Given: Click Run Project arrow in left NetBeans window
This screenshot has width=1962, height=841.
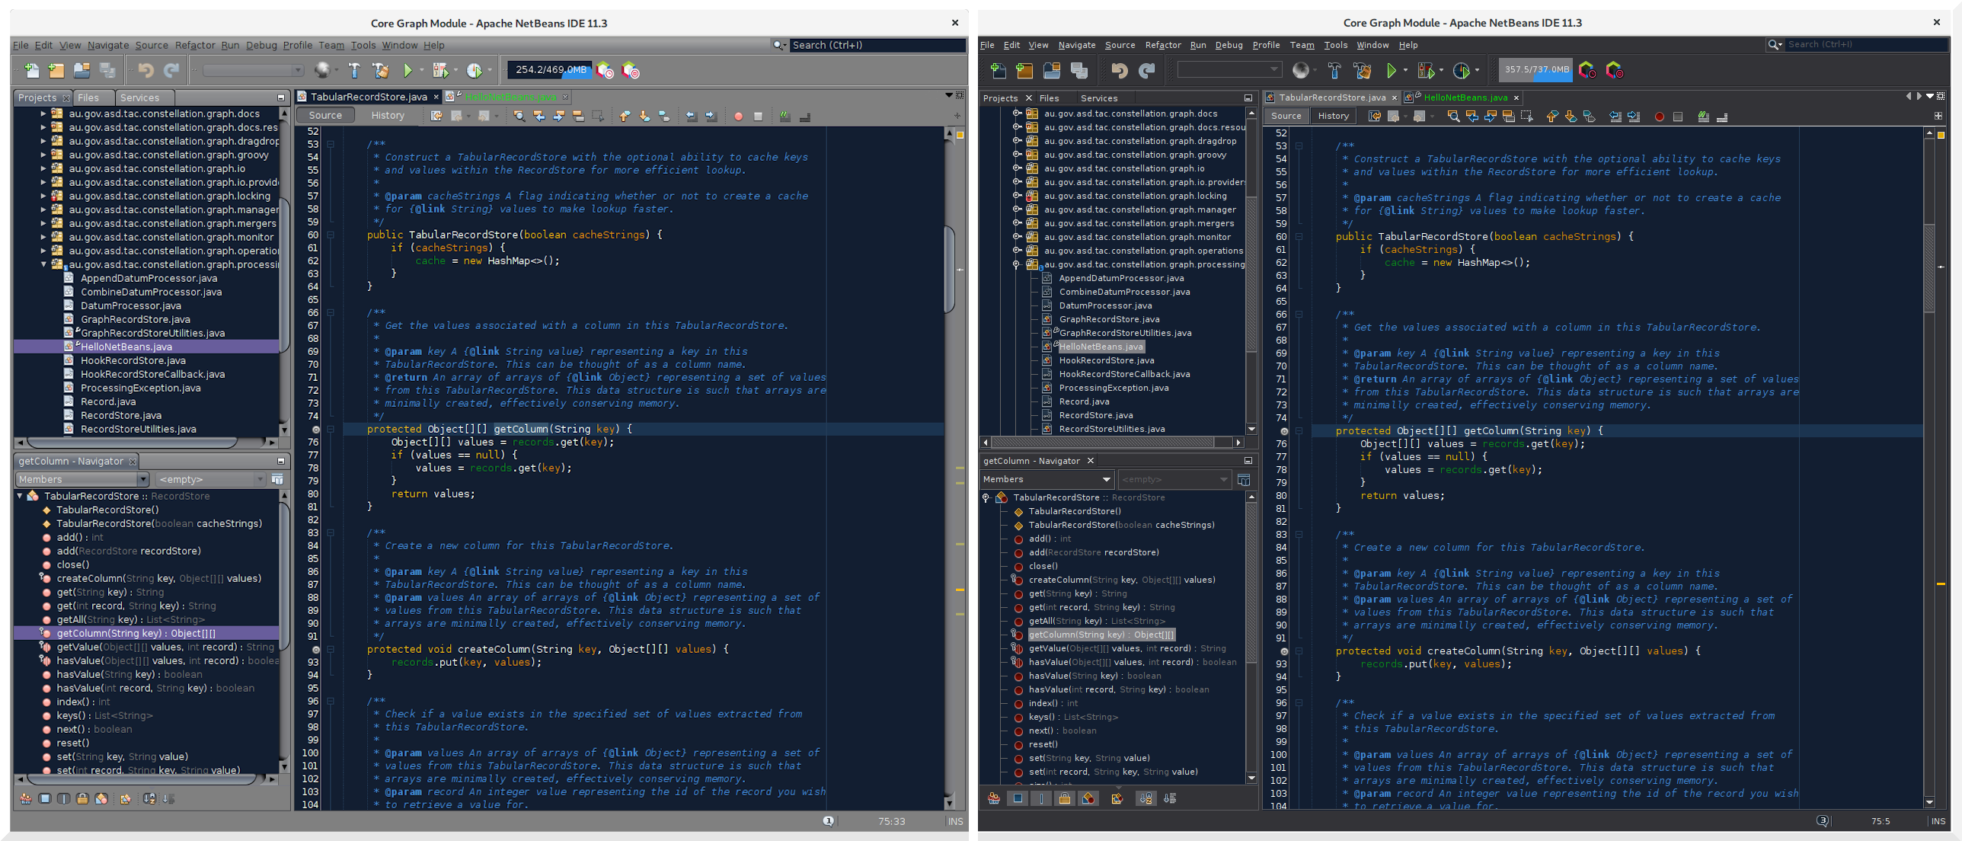Looking at the screenshot, I should [x=407, y=71].
